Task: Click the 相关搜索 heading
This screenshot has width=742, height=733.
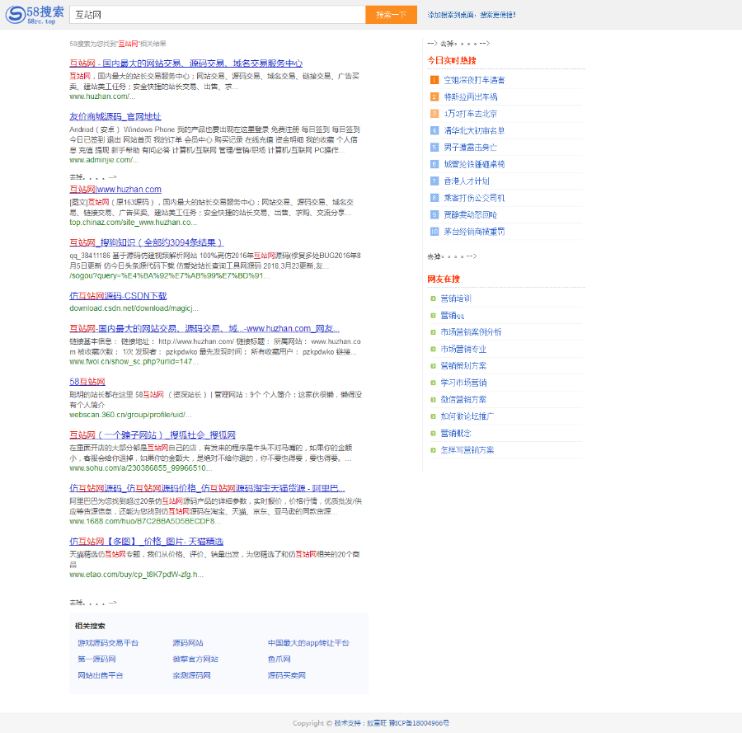Action: tap(90, 626)
